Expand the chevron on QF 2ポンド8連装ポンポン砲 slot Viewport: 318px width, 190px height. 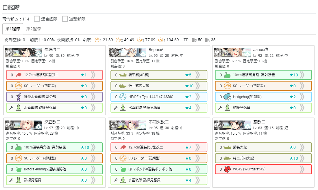click(x=197, y=169)
